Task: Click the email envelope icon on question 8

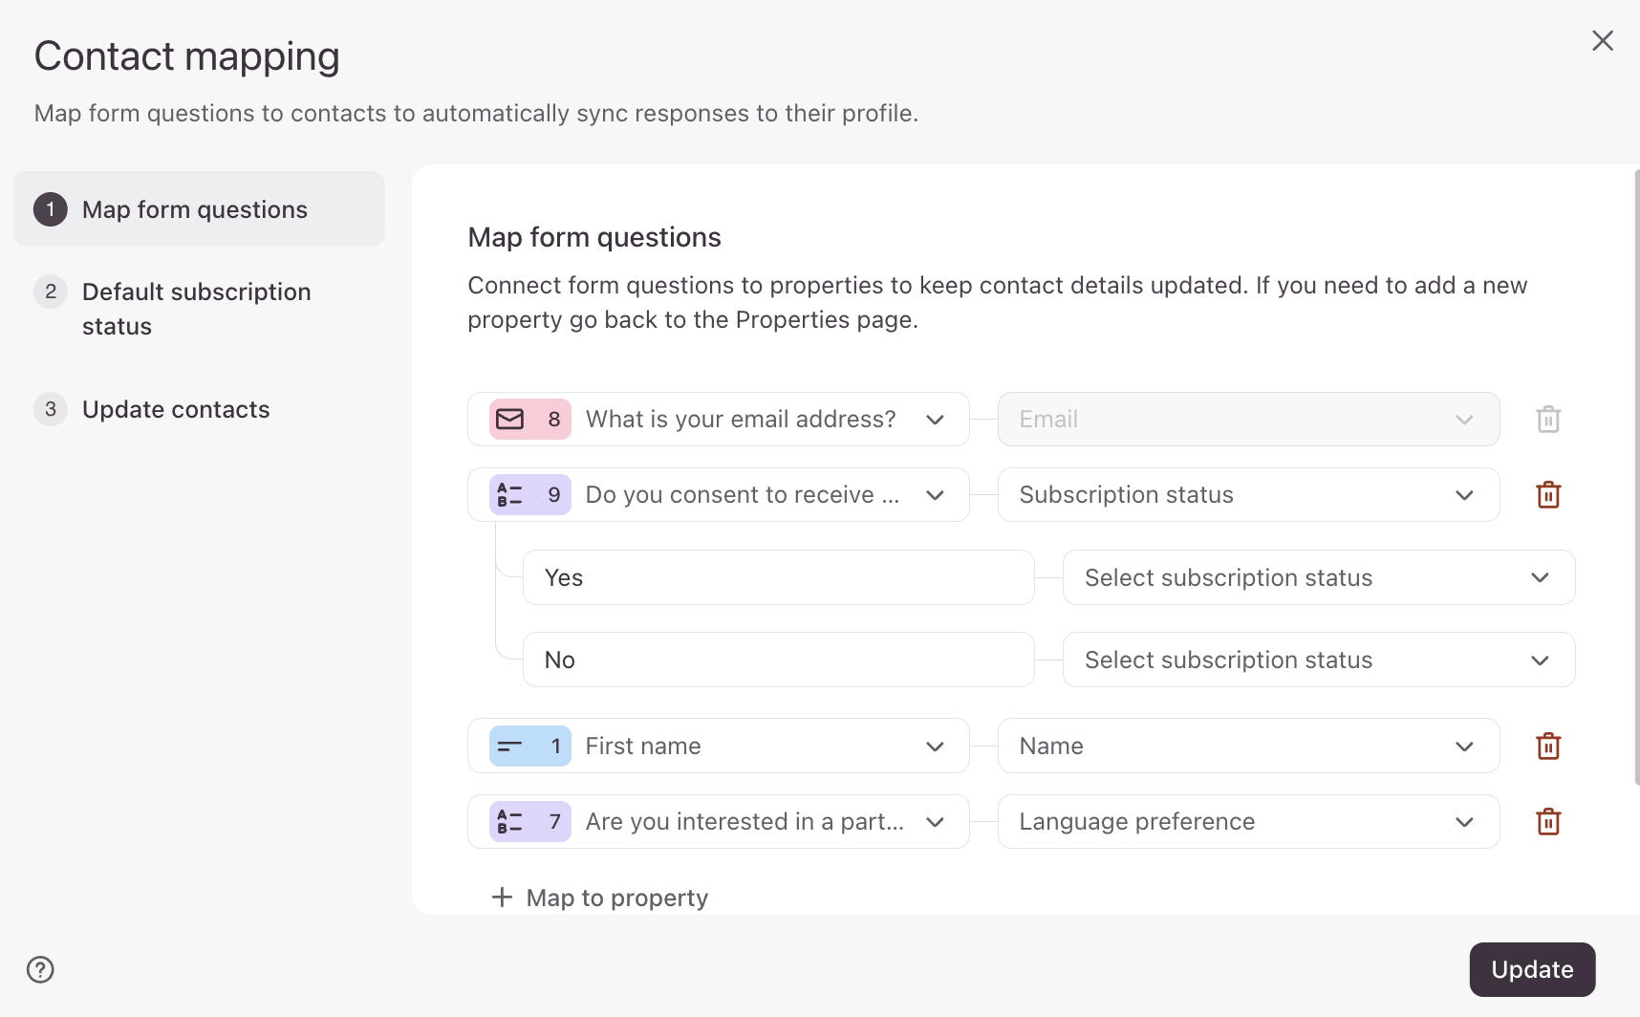Action: click(x=510, y=420)
